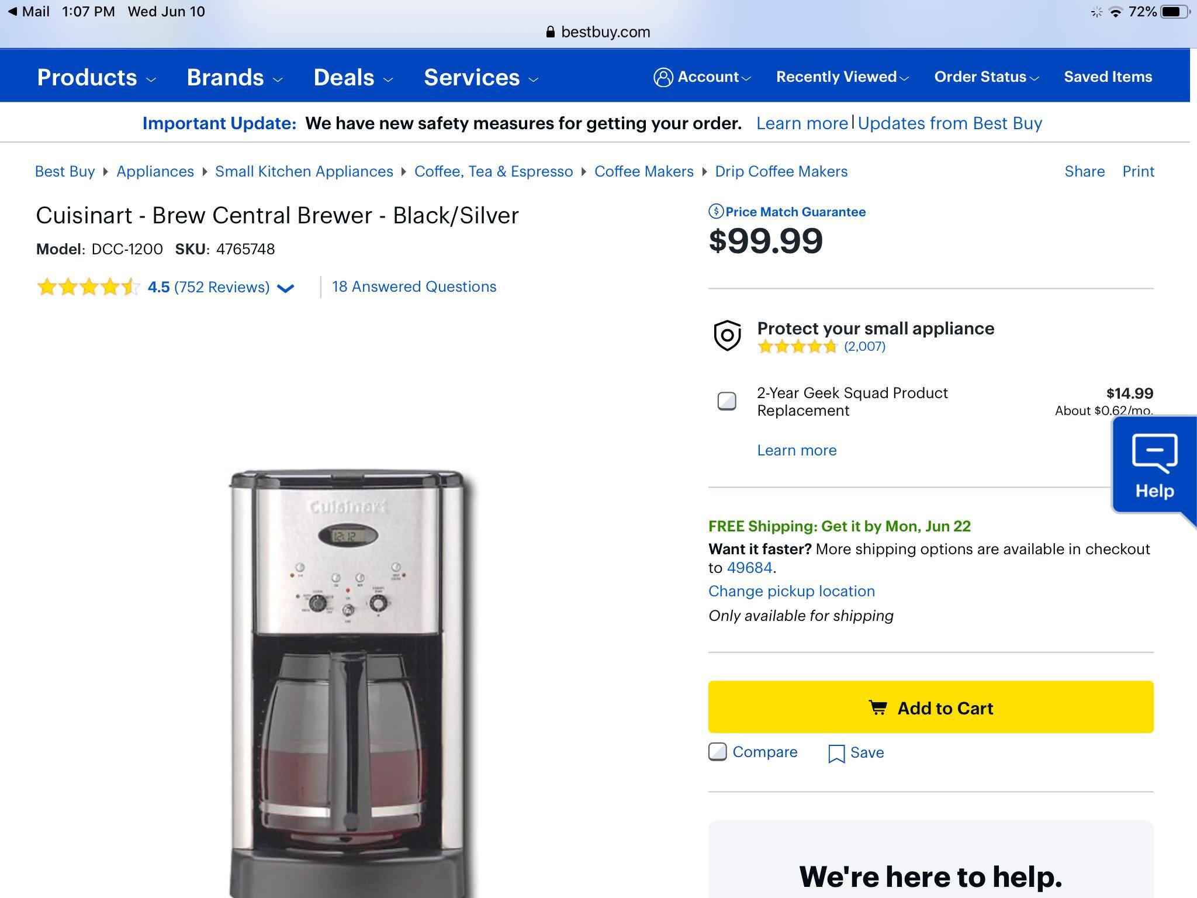Viewport: 1197px width, 898px height.
Task: Open the Deals menu
Action: point(353,78)
